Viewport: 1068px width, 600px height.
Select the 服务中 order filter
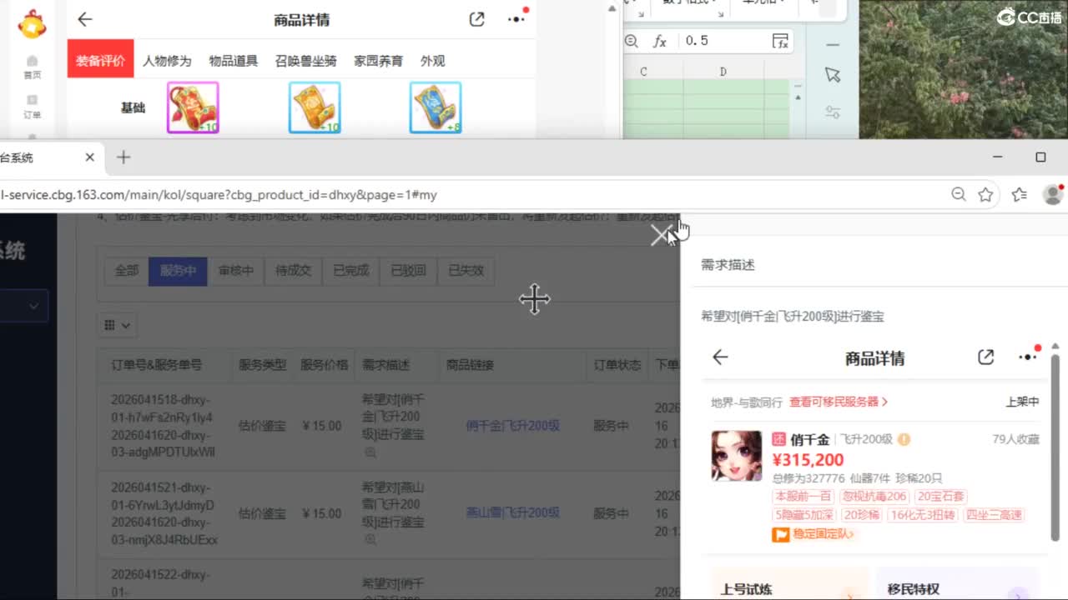pyautogui.click(x=178, y=271)
